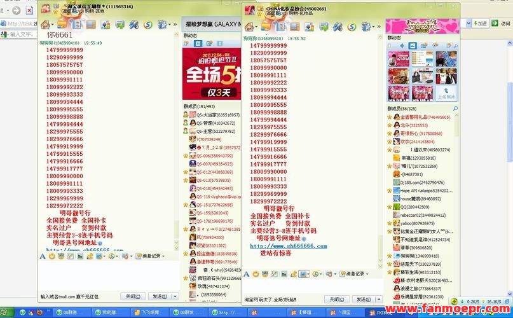The height and width of the screenshot is (318, 513).
Task: Open 消息记录 message history in 淘宝诚信互刷群 window
Action: (x=149, y=256)
